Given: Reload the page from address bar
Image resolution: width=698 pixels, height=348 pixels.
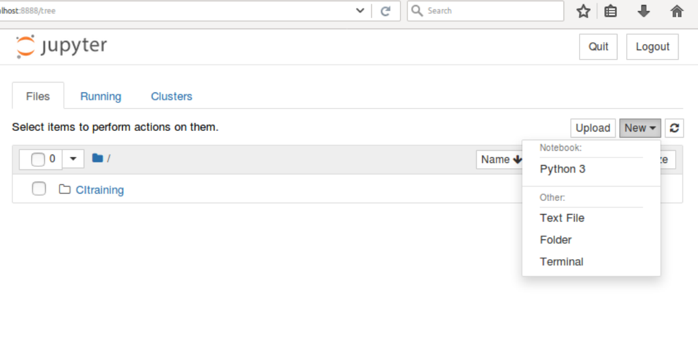Looking at the screenshot, I should [386, 11].
